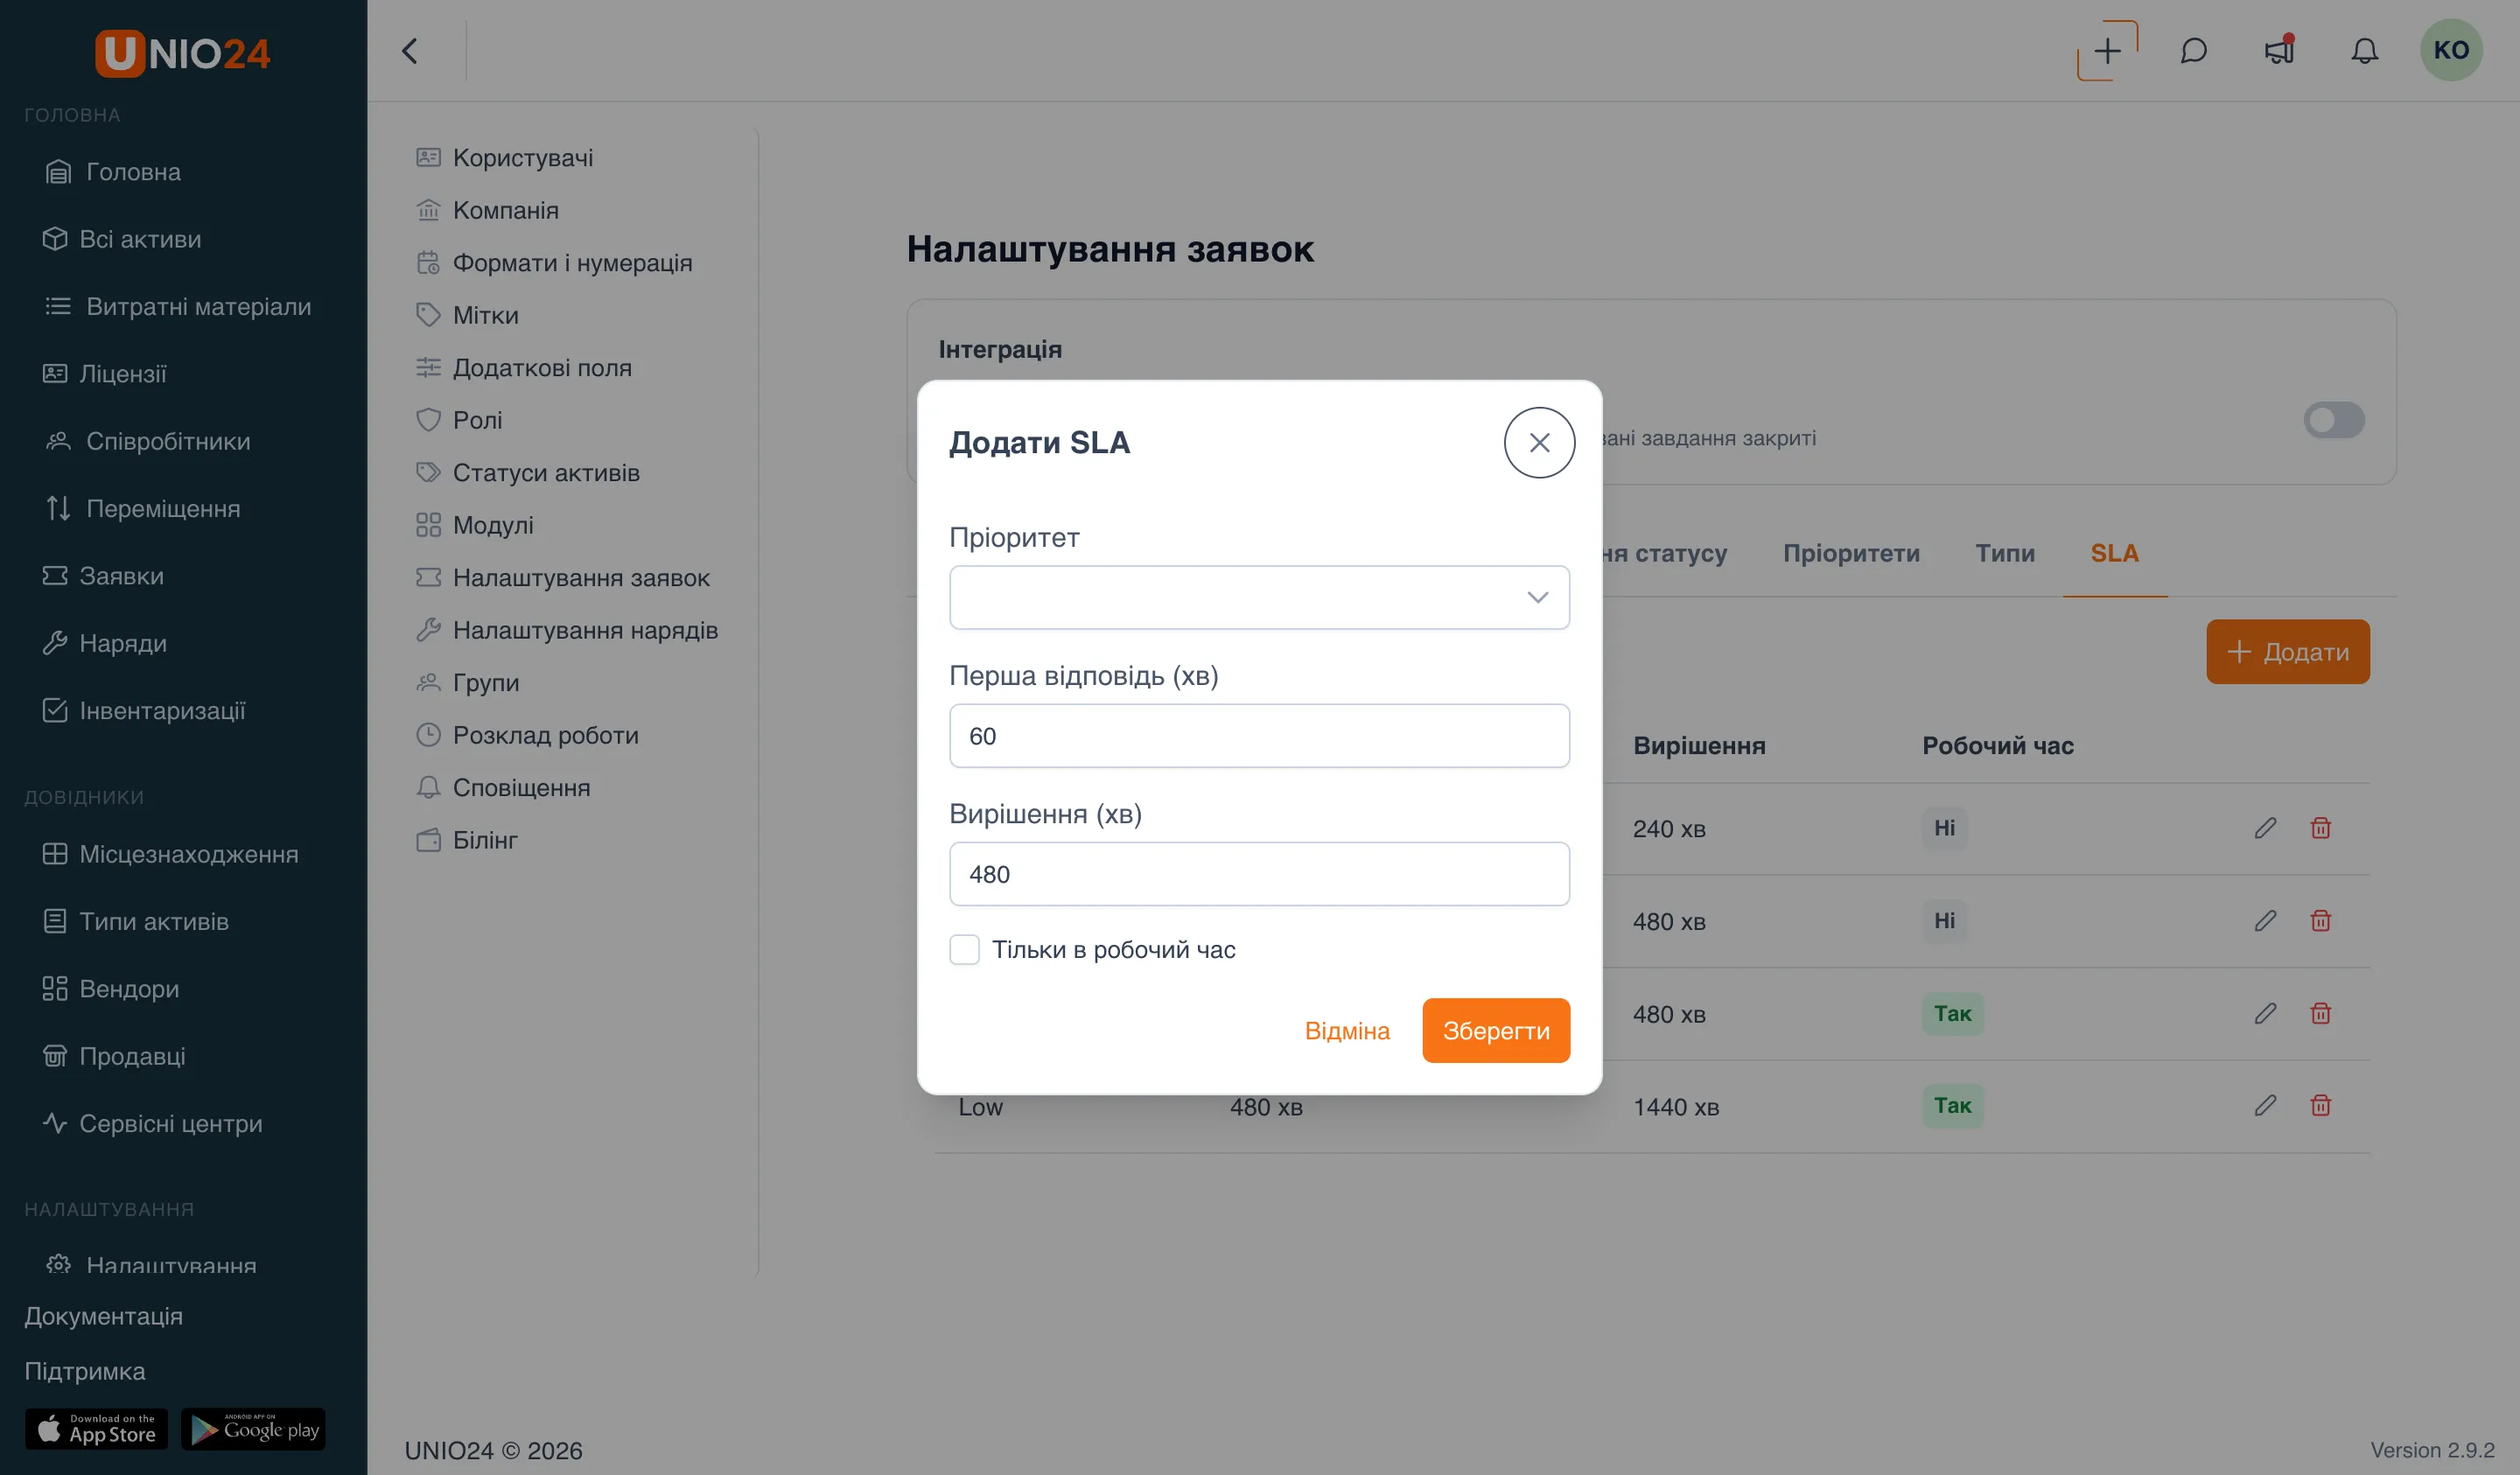Click the Вирішення (хв) input field
Screen dimensions: 2520x1475
1259,874
